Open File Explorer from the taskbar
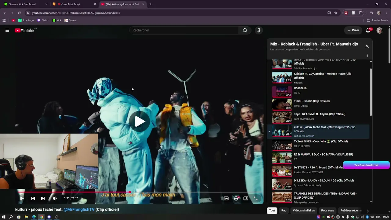 (x=26, y=217)
